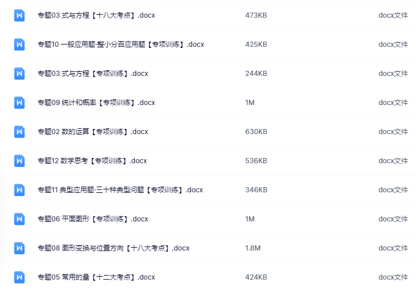Select the icon of 专题11 典型应用题
Image resolution: width=416 pixels, height=291 pixels.
[x=19, y=190]
